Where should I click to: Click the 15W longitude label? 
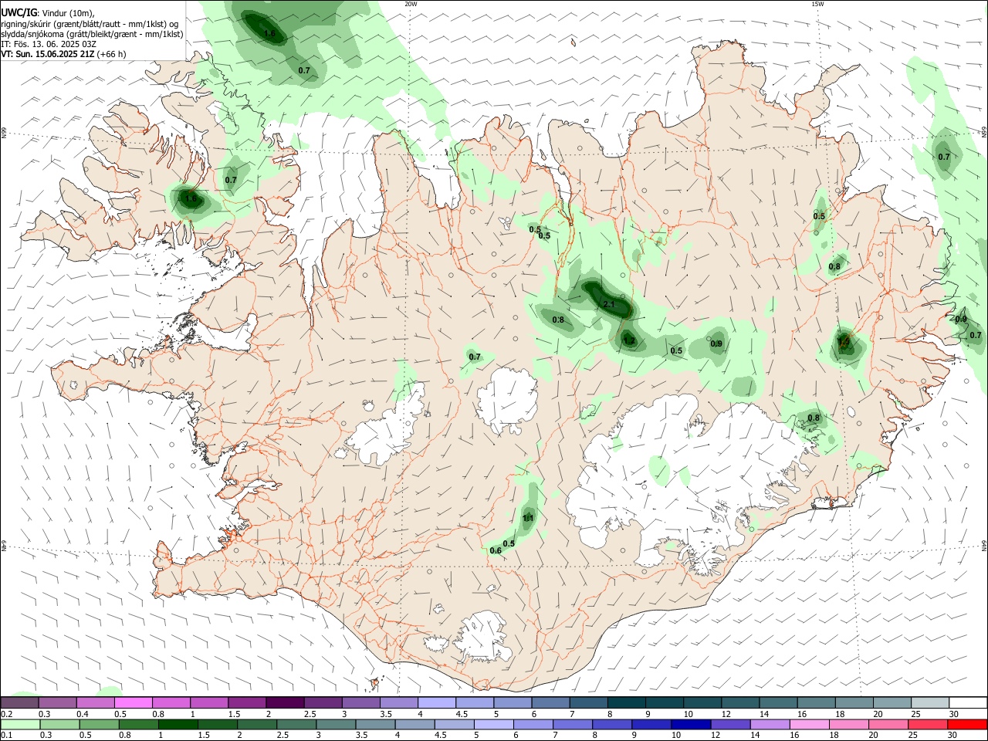(817, 4)
